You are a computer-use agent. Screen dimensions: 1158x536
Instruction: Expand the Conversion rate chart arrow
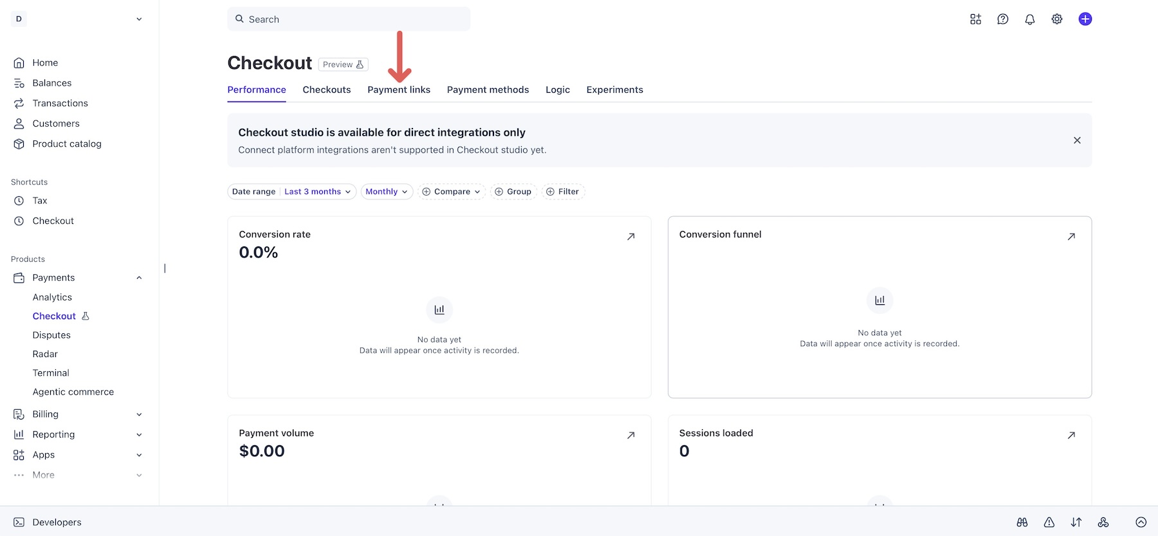[631, 237]
